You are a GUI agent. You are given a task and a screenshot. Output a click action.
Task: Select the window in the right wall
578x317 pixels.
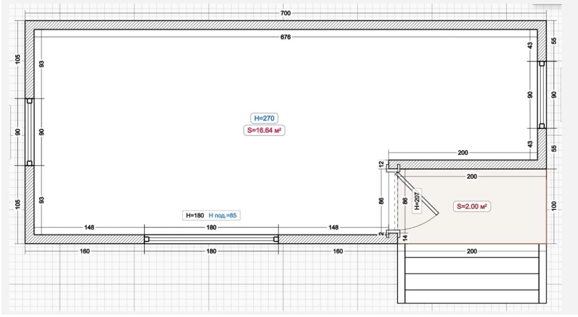[x=542, y=95]
